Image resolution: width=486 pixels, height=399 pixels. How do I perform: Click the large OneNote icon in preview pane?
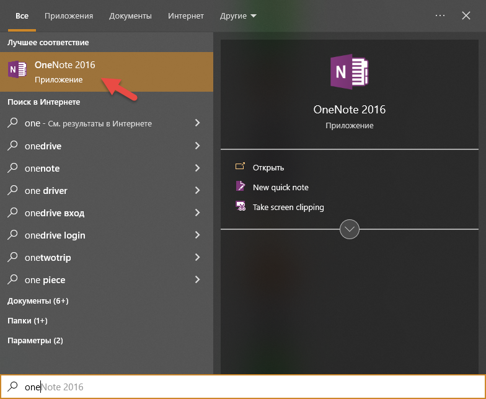pyautogui.click(x=350, y=72)
